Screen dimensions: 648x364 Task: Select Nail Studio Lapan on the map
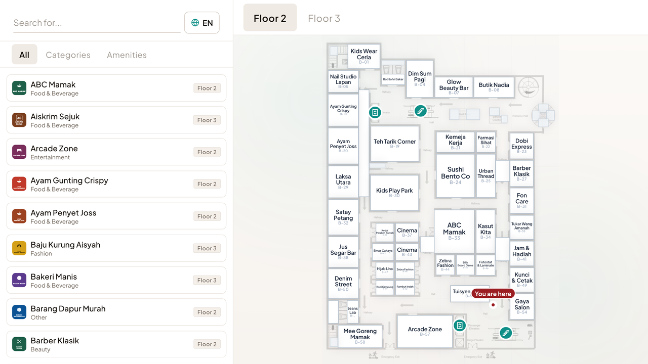343,81
